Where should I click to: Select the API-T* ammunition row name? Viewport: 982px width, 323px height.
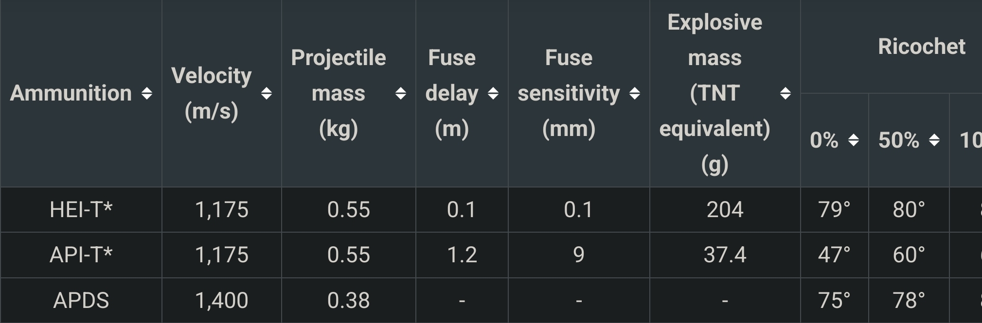pos(81,255)
